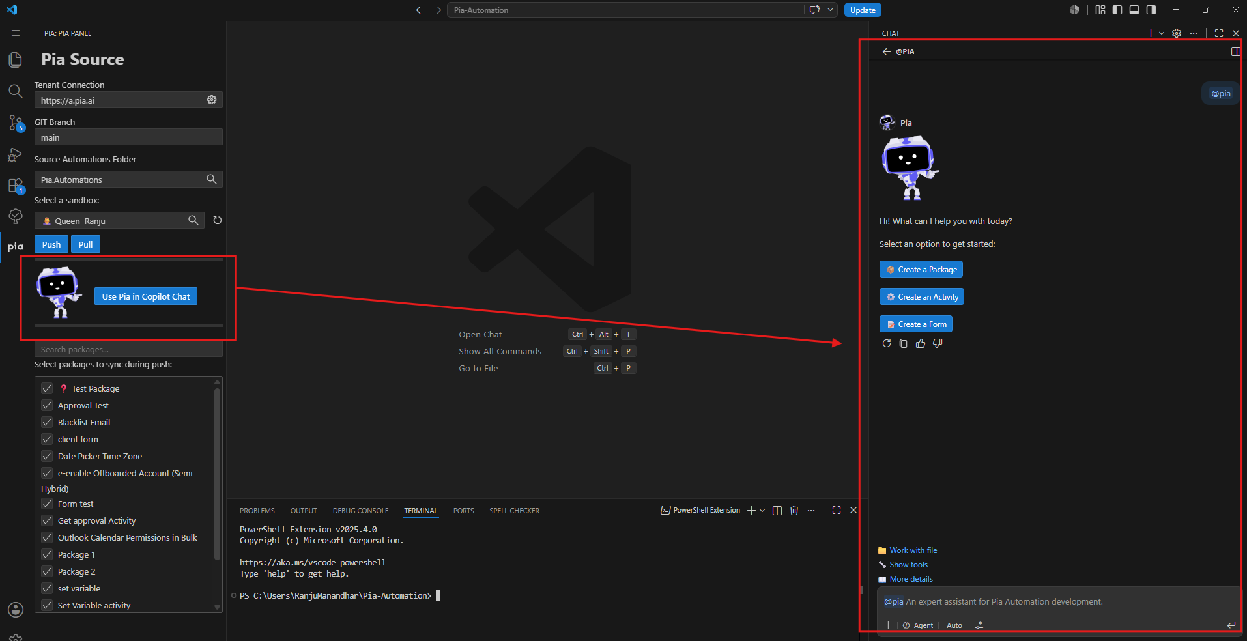Open the Explorer view in activity bar
The image size is (1247, 641).
15,60
